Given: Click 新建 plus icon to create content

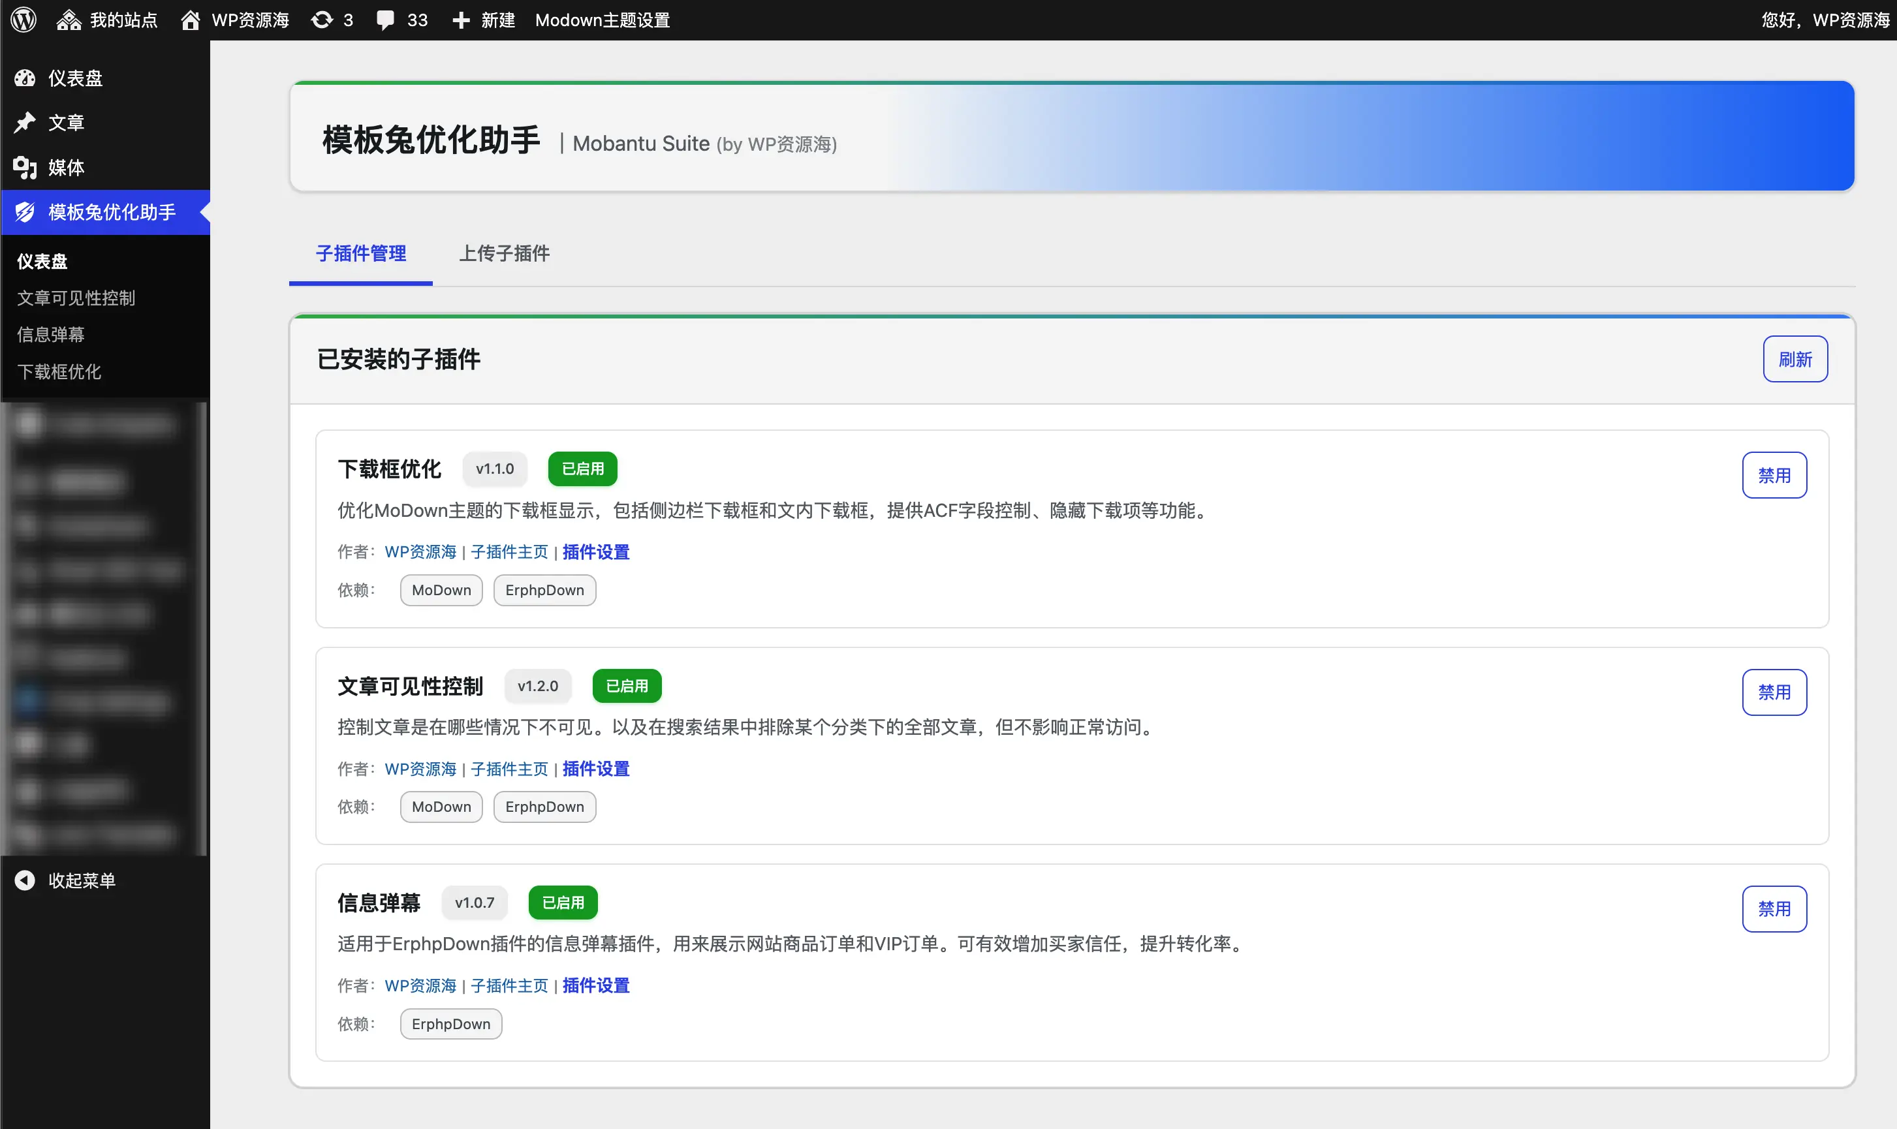Looking at the screenshot, I should (481, 19).
